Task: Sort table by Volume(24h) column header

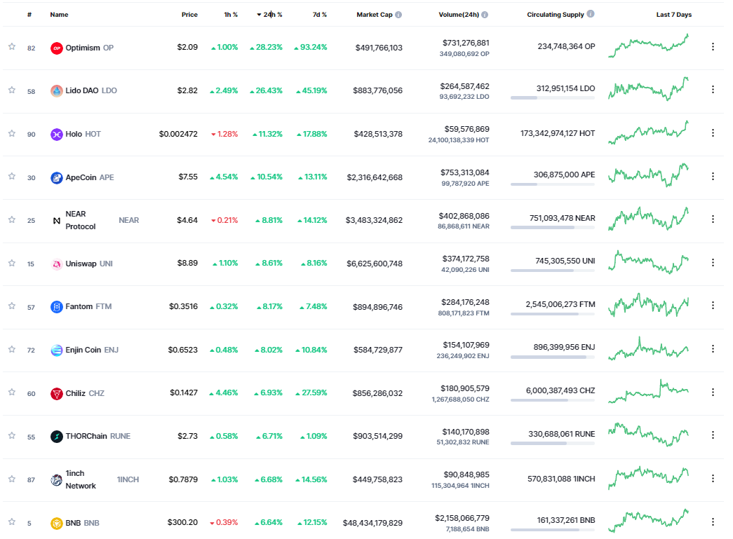Action: (x=459, y=15)
